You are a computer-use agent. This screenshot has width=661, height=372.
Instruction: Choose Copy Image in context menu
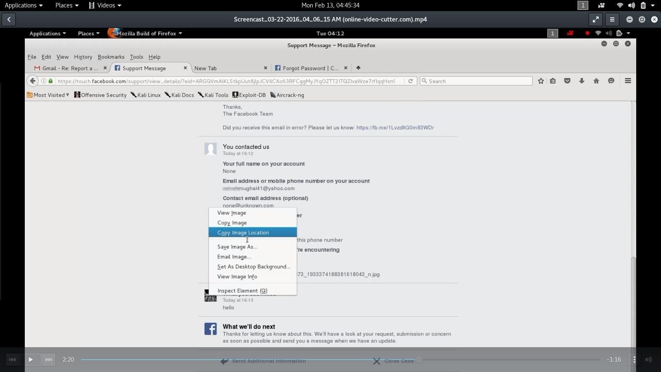[x=252, y=223]
